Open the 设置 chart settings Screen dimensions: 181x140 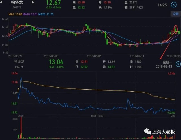[175, 14]
